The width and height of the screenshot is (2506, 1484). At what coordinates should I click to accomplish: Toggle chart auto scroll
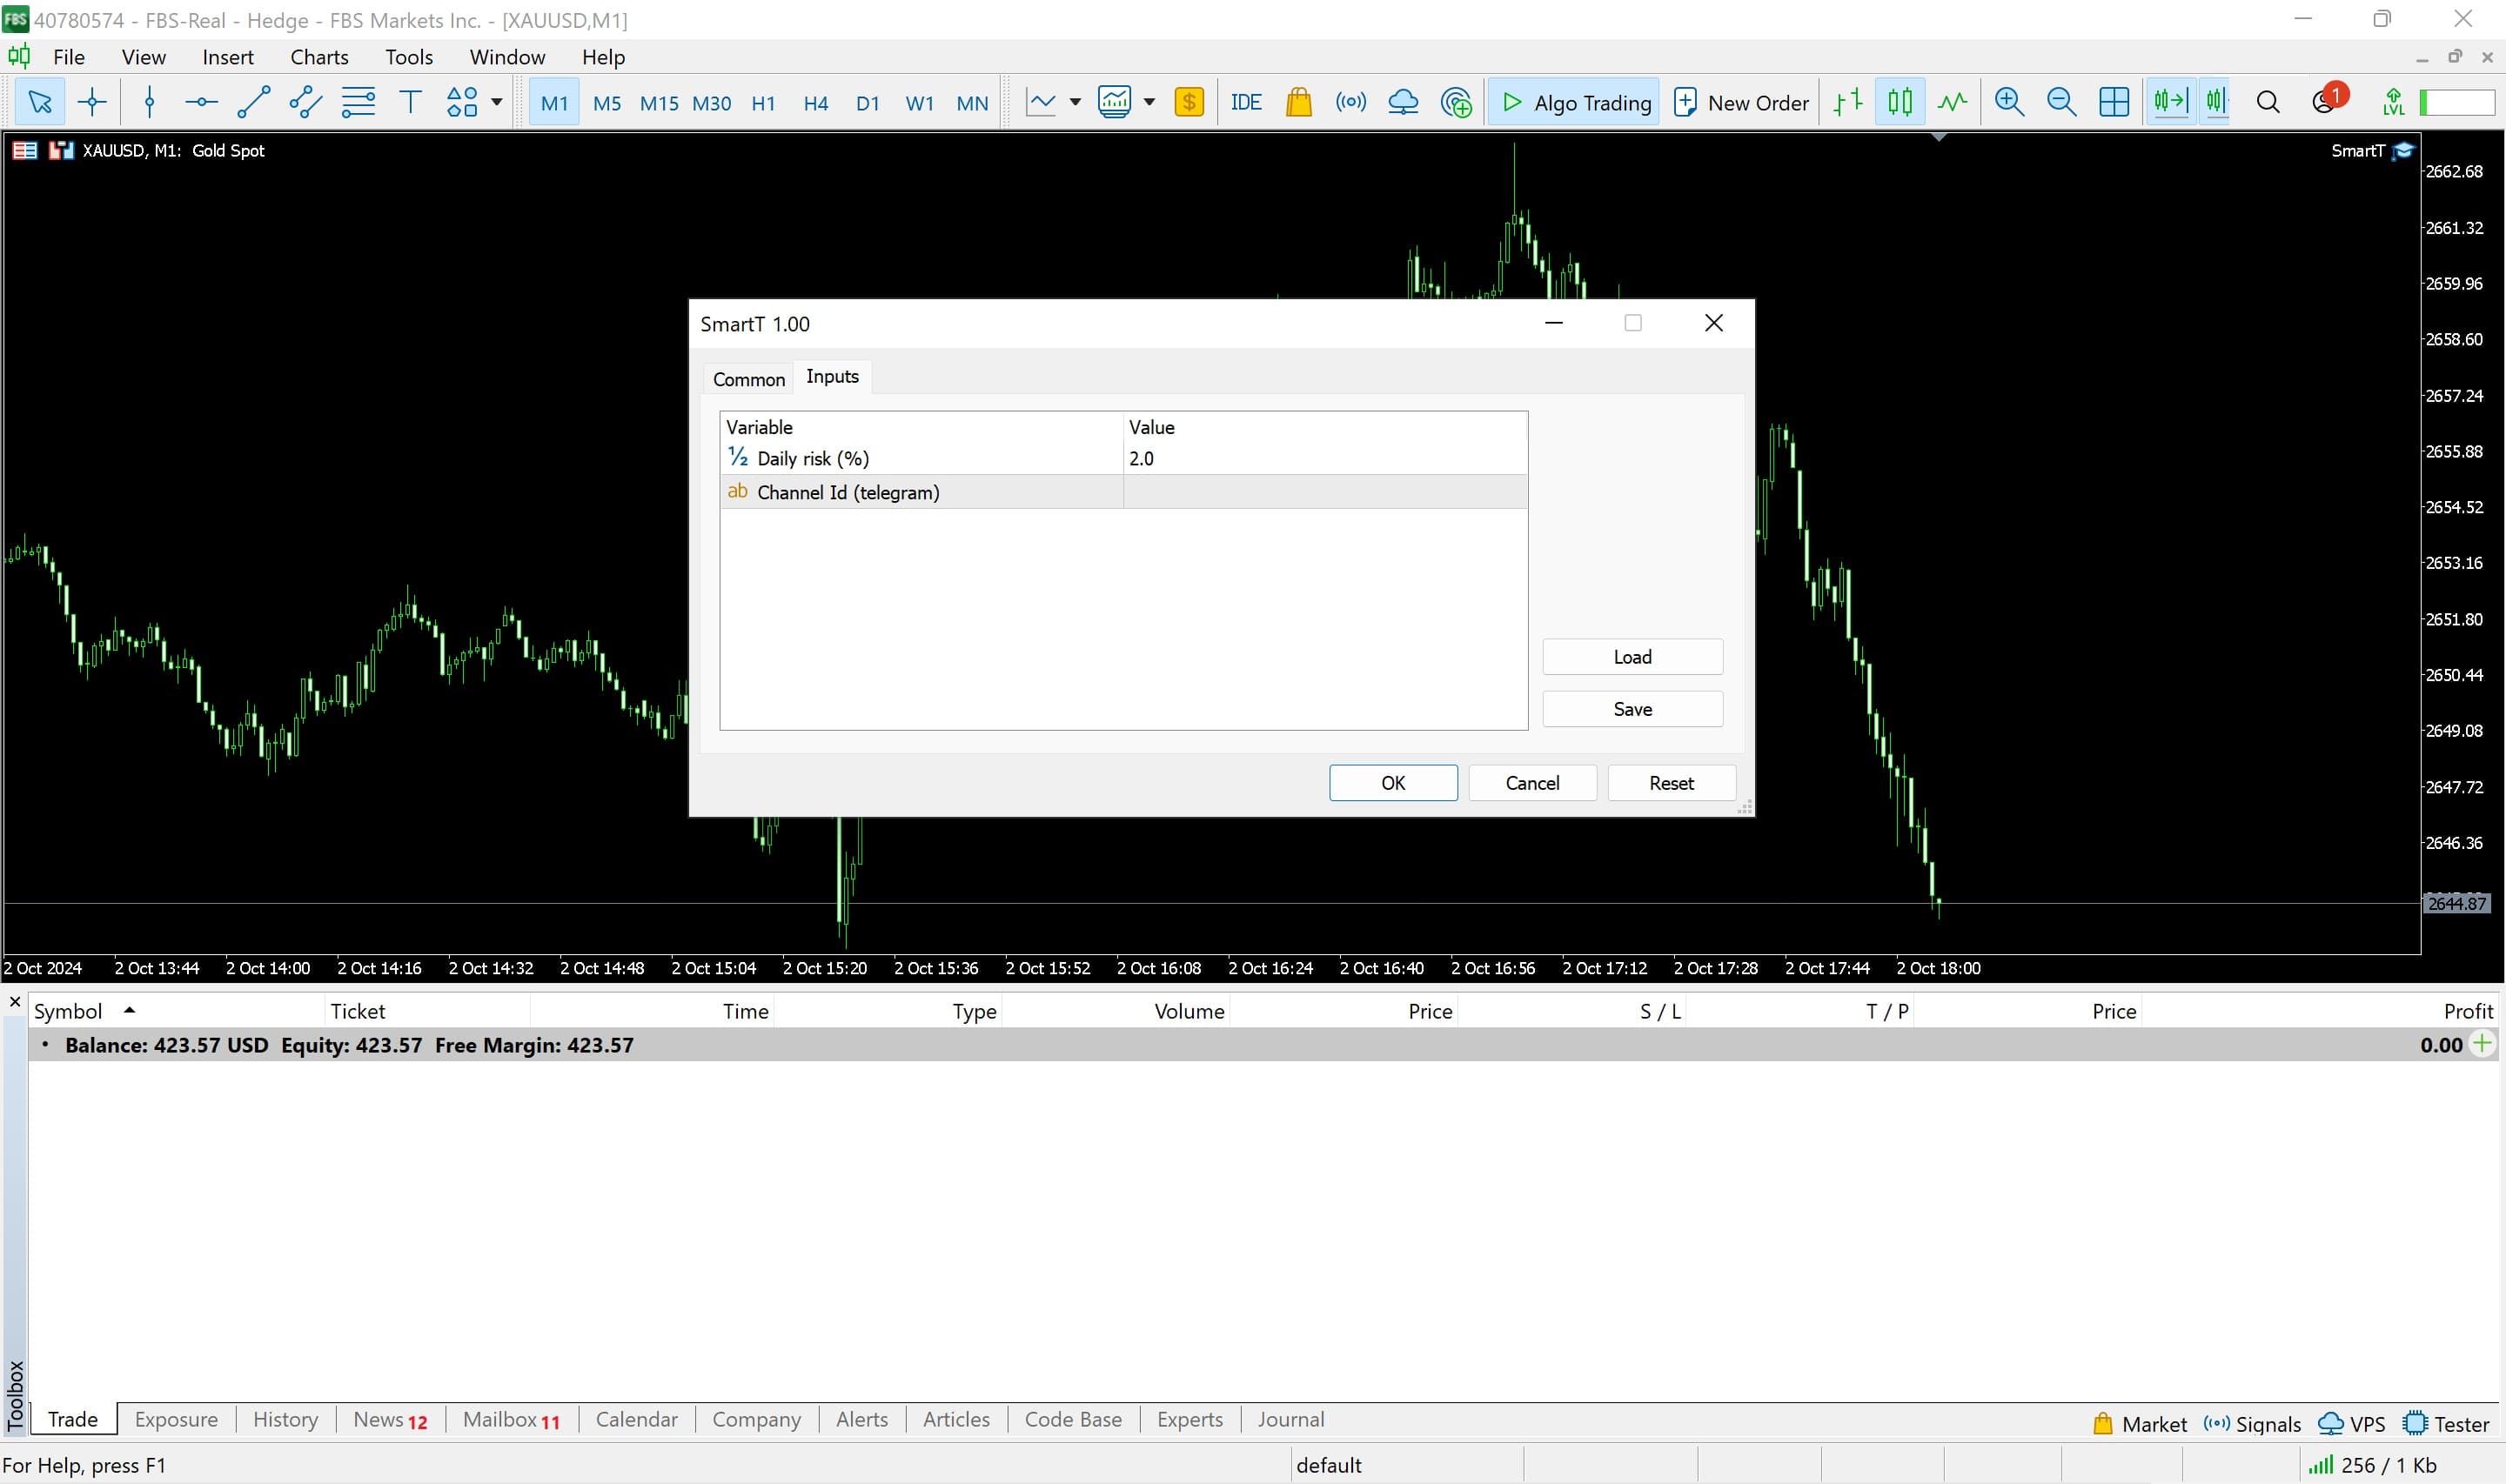(2170, 102)
